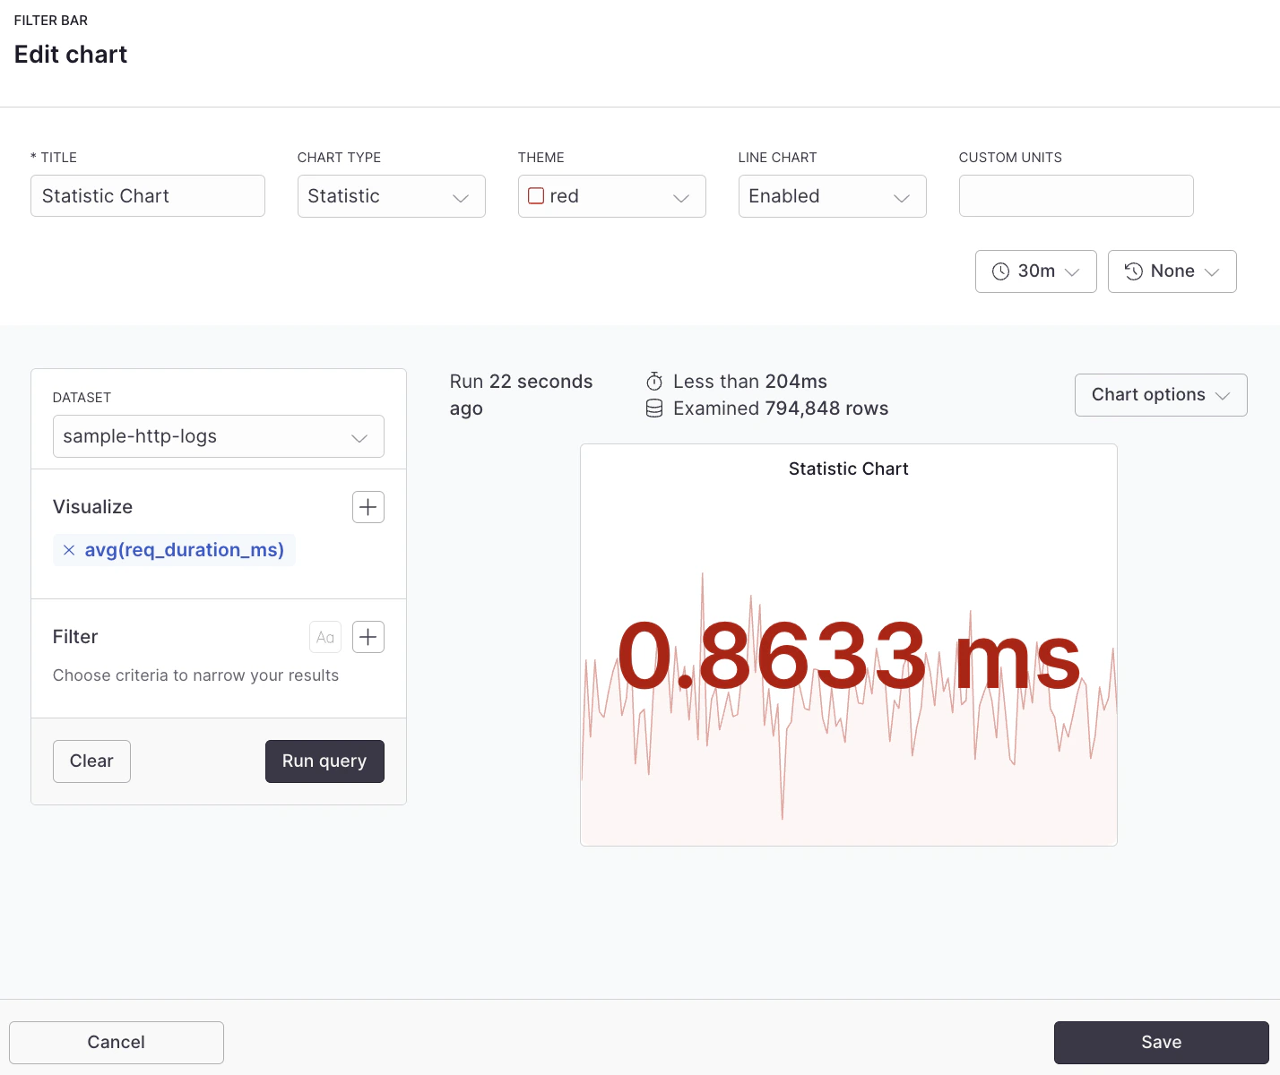Click the clock icon in the 30m selector
Viewport: 1280px width, 1075px height.
(1001, 271)
